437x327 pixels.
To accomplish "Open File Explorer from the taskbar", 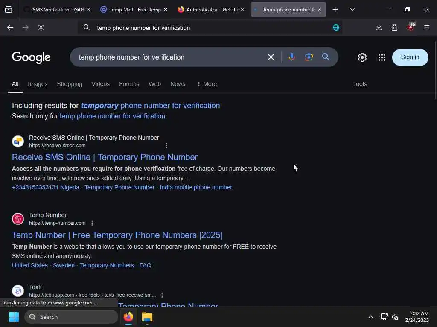I will tap(147, 317).
